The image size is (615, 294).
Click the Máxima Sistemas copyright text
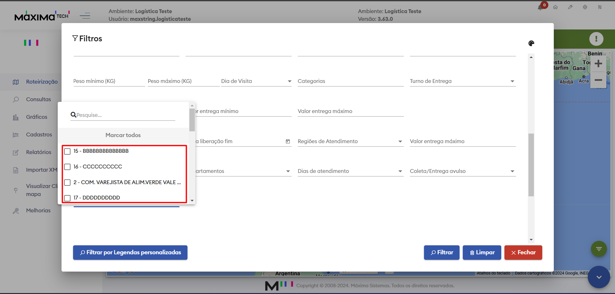pos(375,286)
